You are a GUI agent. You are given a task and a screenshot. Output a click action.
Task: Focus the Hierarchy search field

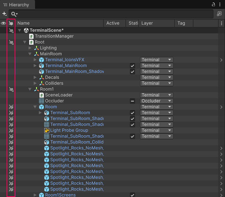[x=111, y=14]
